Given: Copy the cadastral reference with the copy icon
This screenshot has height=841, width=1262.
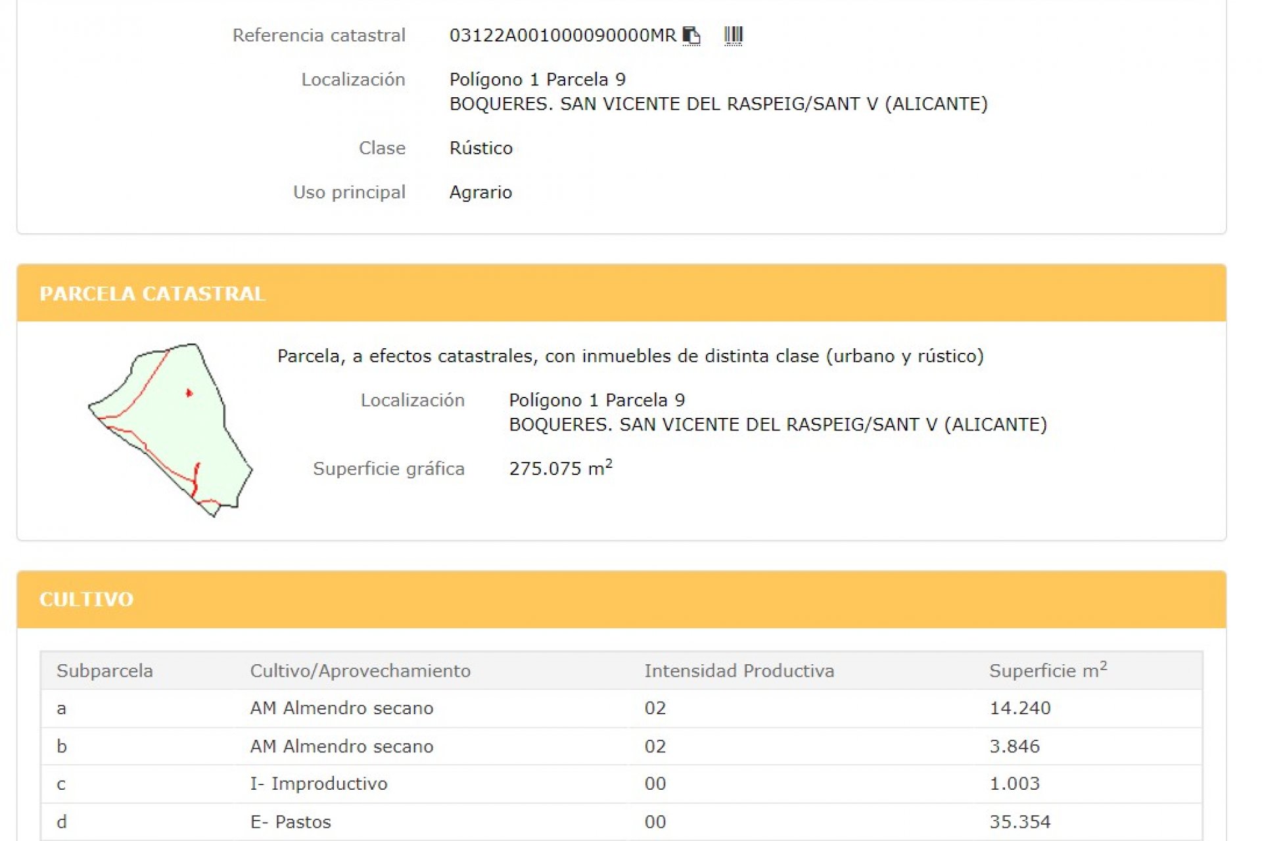Looking at the screenshot, I should (691, 35).
